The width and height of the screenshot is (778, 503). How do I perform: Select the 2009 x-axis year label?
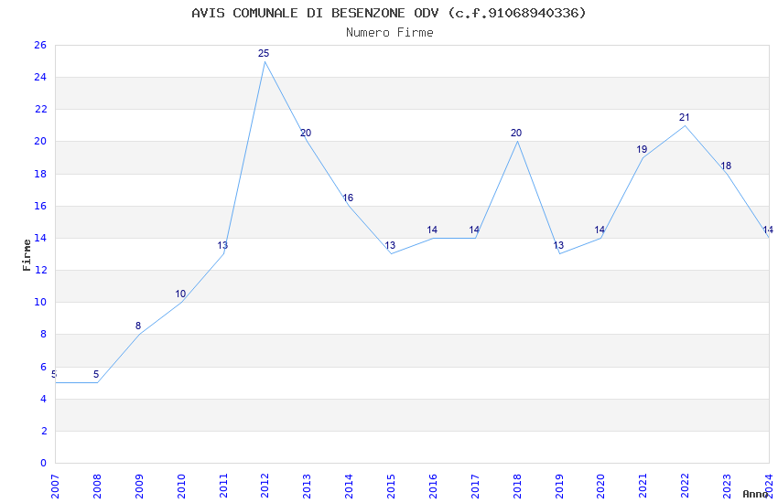coord(139,486)
